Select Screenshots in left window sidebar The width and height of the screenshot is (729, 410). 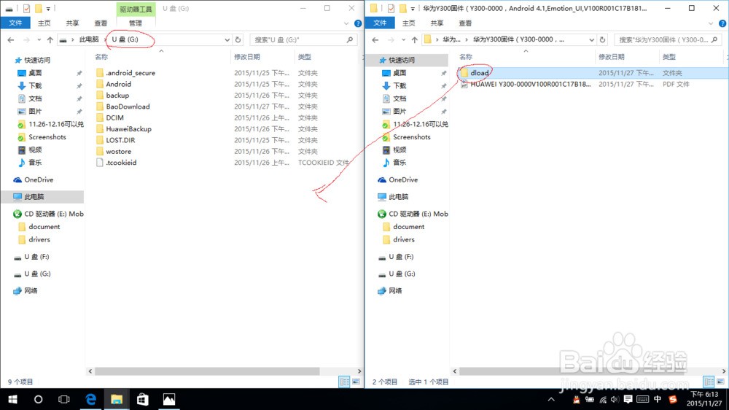(x=42, y=137)
